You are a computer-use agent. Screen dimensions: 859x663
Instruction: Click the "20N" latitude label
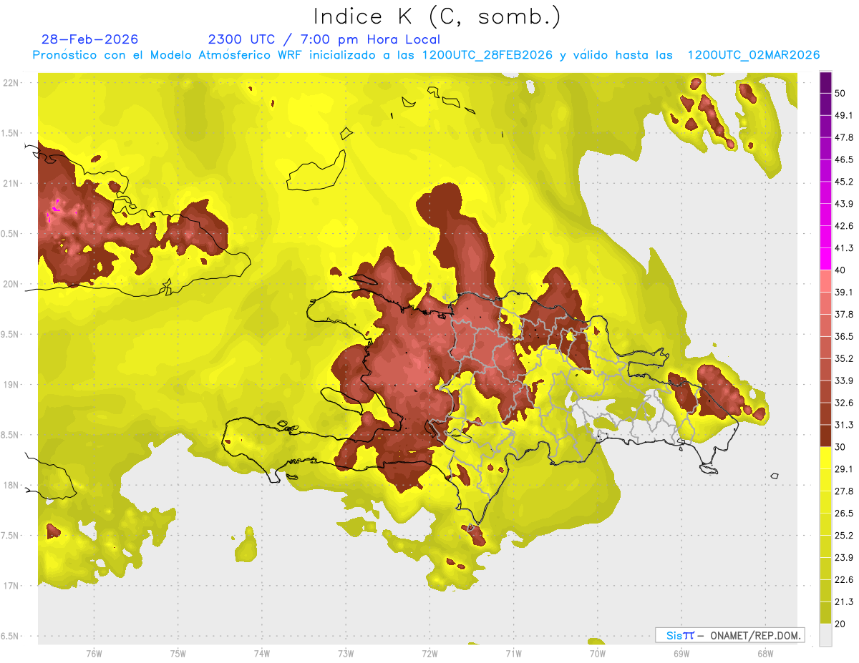pyautogui.click(x=11, y=284)
